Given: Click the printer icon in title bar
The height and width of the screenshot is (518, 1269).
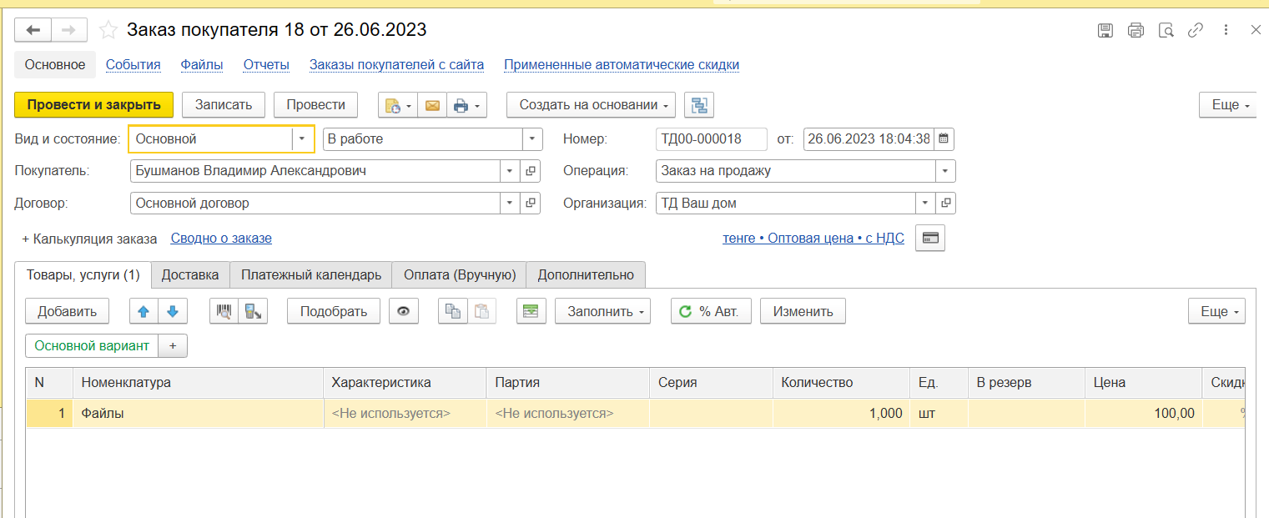Looking at the screenshot, I should [1136, 31].
